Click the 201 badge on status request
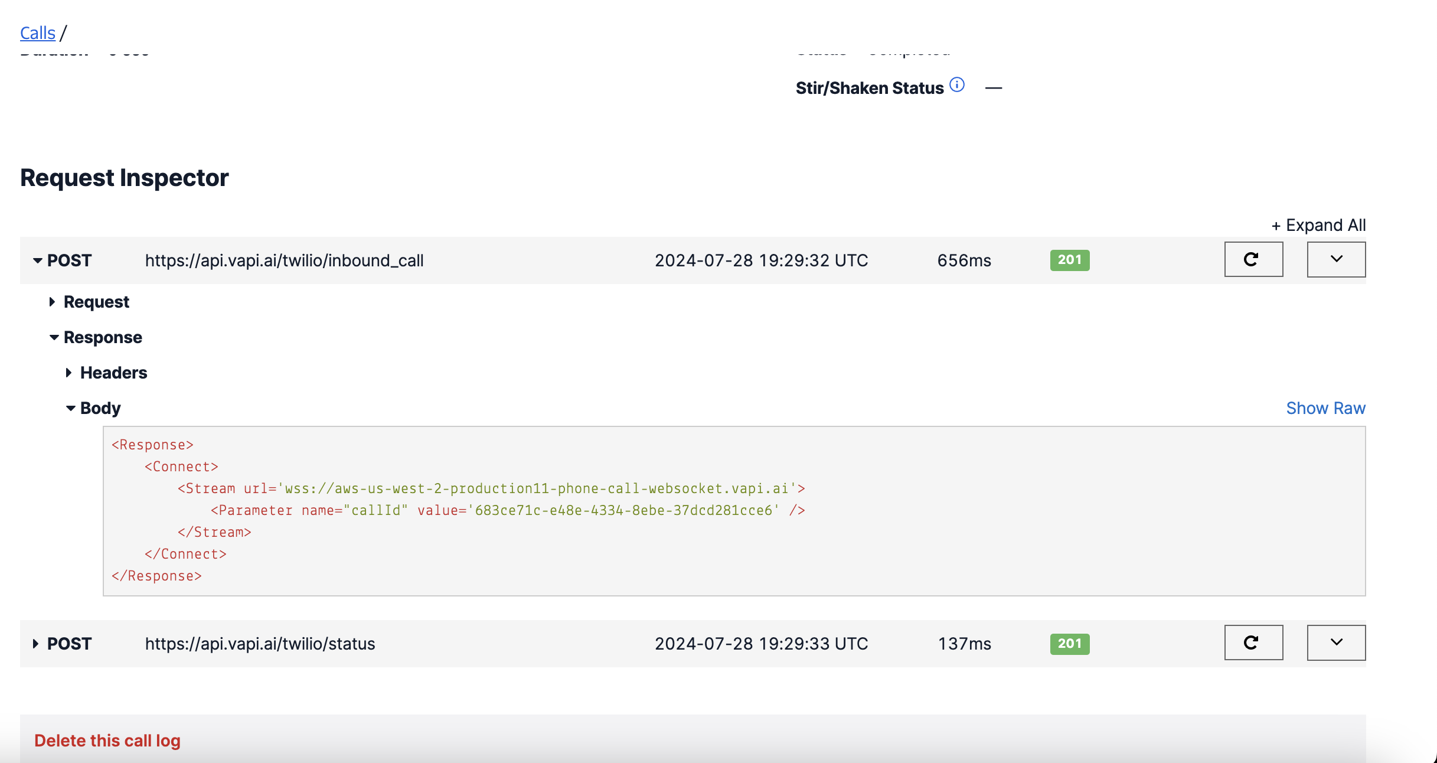 point(1069,644)
